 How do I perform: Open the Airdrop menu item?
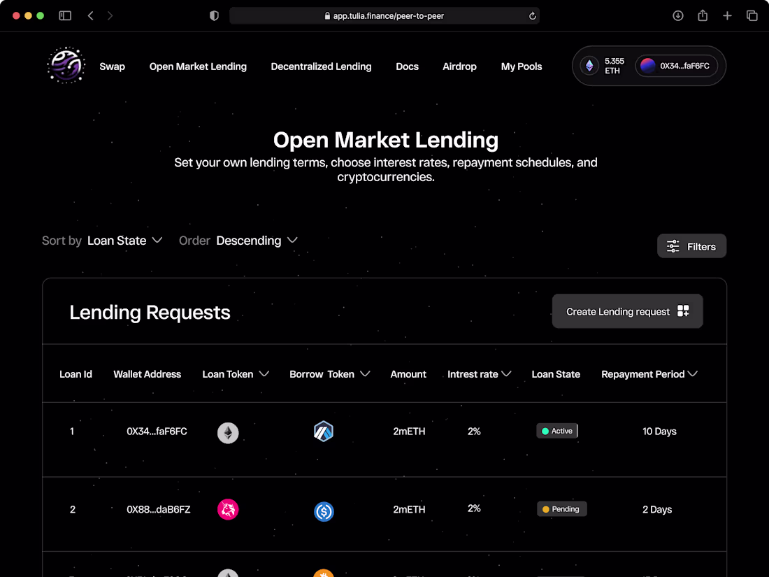[459, 66]
